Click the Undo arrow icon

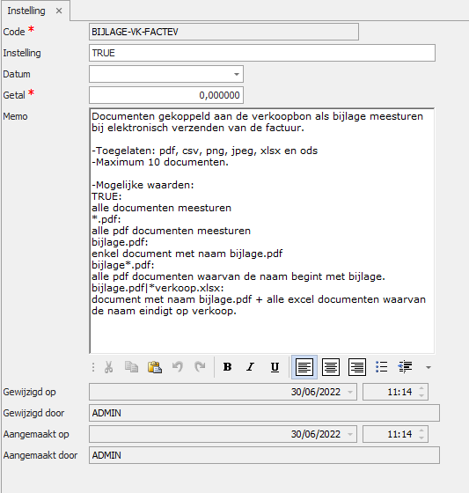click(x=178, y=366)
